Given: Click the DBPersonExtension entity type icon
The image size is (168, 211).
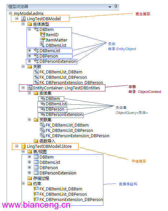Looking at the screenshot, I should 36,61.
